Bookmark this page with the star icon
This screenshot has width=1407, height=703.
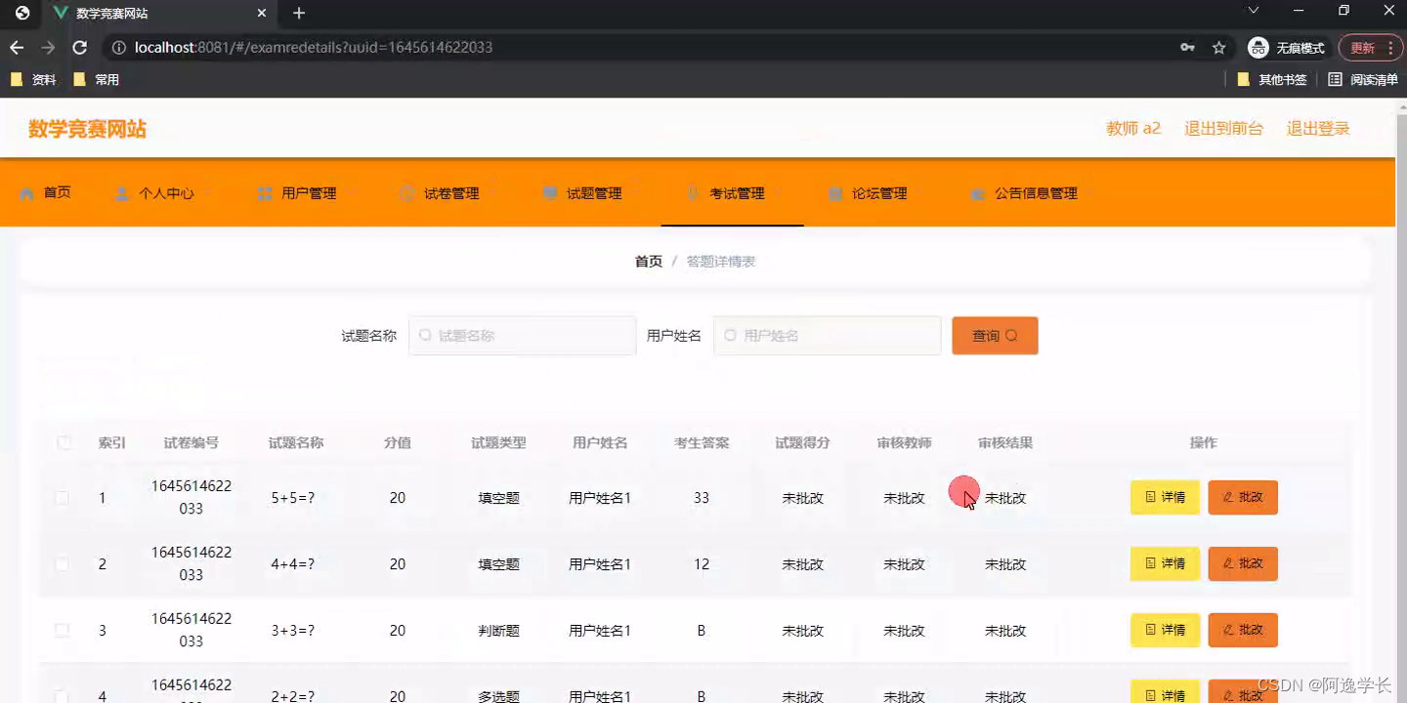1218,48
